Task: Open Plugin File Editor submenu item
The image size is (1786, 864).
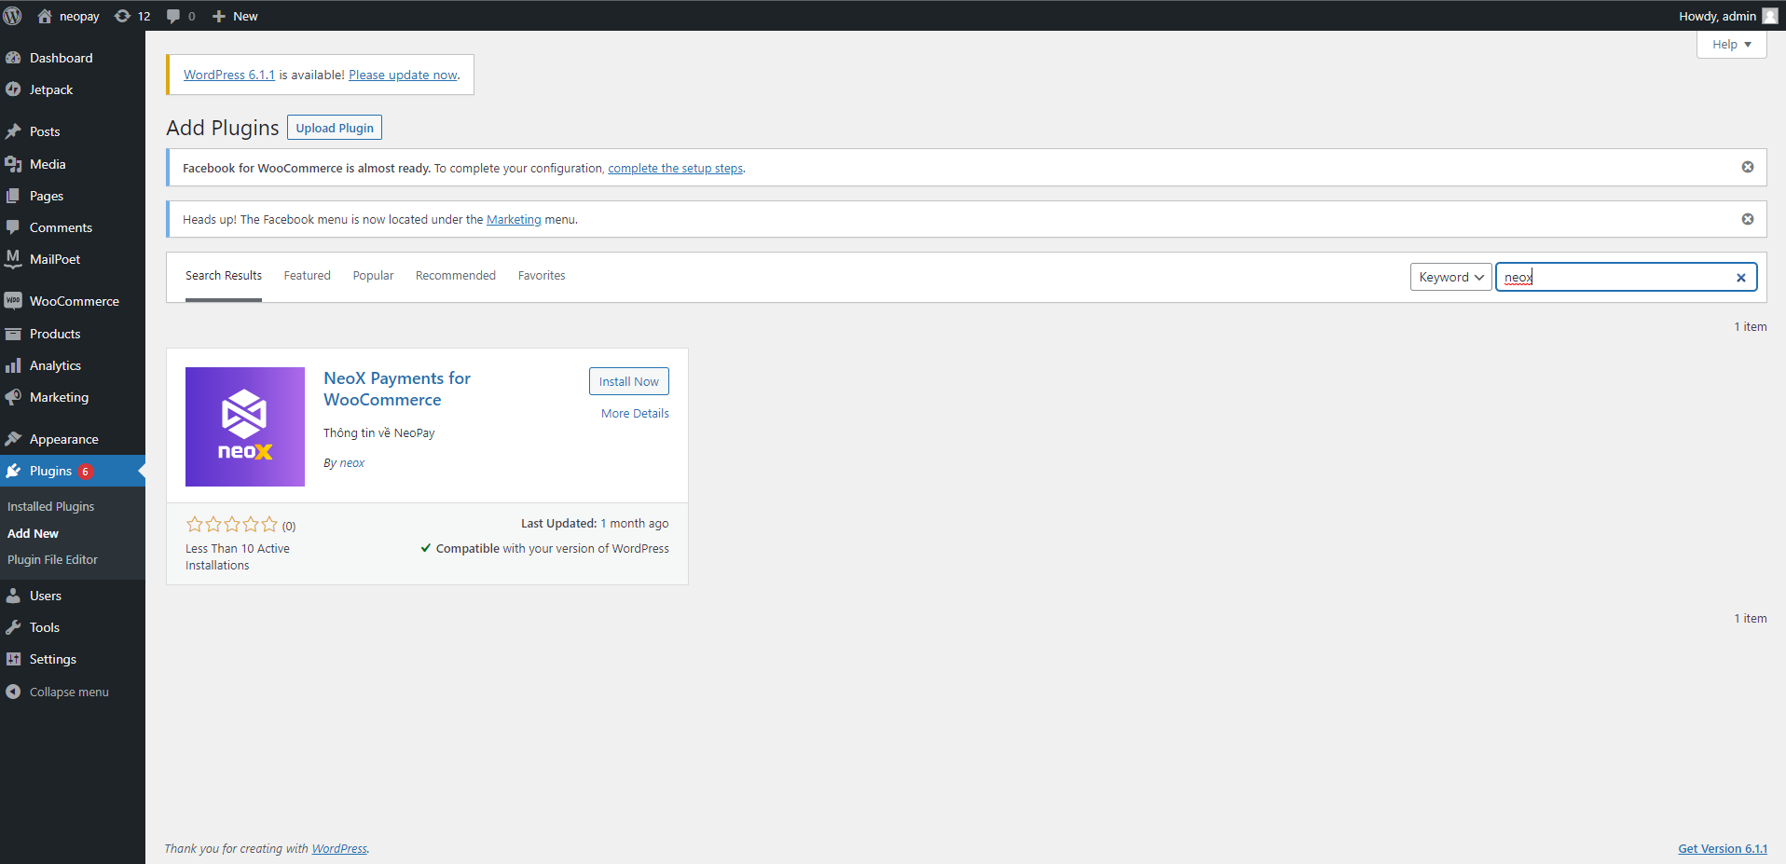Action: point(52,560)
